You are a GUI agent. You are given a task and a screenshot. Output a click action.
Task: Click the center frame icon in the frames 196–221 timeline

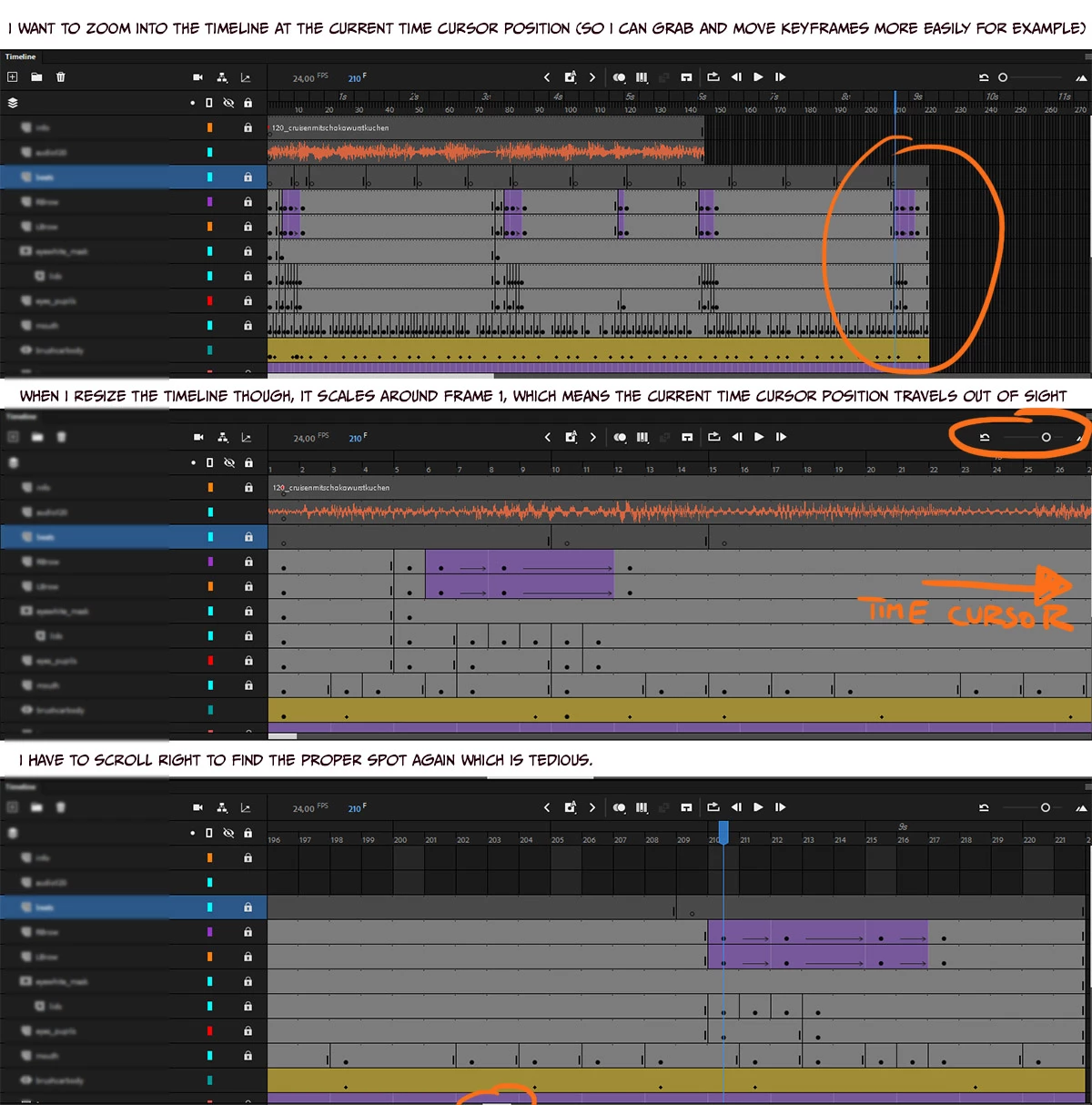point(687,807)
